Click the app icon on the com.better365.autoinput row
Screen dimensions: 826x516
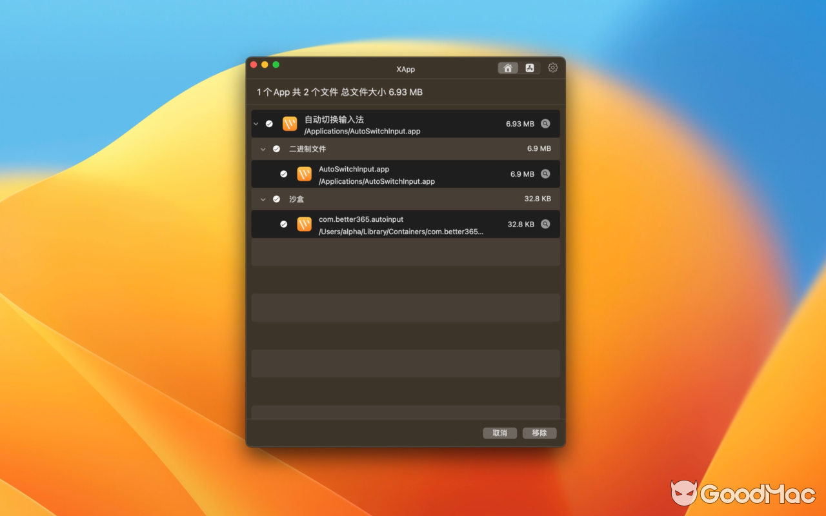(x=304, y=224)
